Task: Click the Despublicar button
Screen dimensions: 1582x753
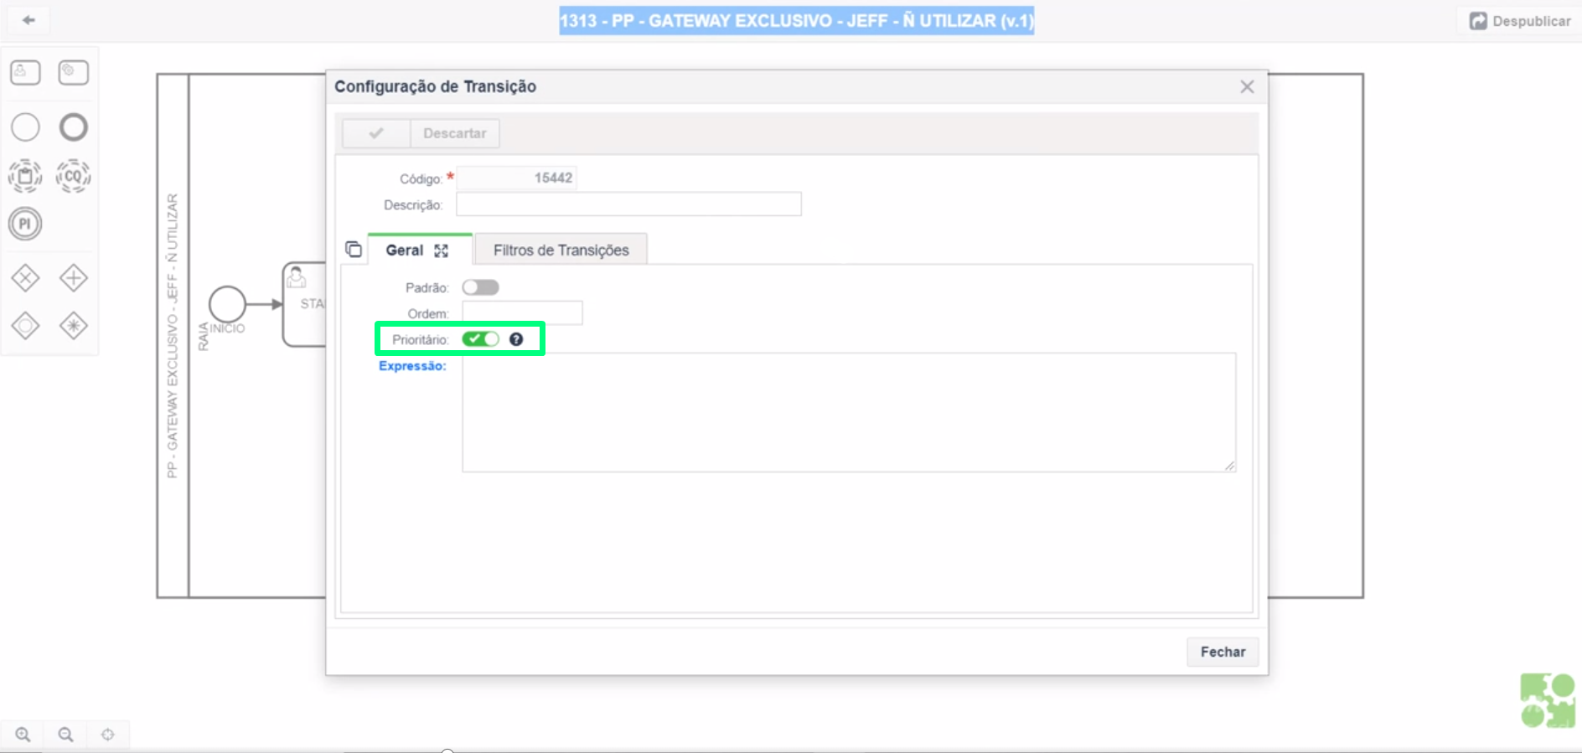Action: [x=1520, y=21]
